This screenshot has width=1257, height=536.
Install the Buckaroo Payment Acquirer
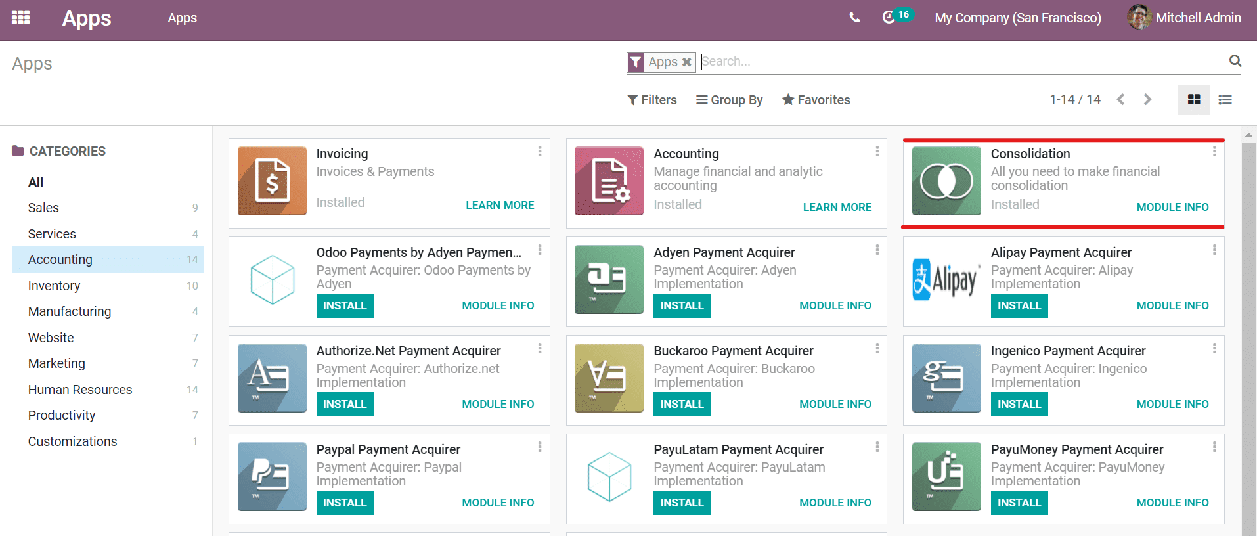(682, 404)
